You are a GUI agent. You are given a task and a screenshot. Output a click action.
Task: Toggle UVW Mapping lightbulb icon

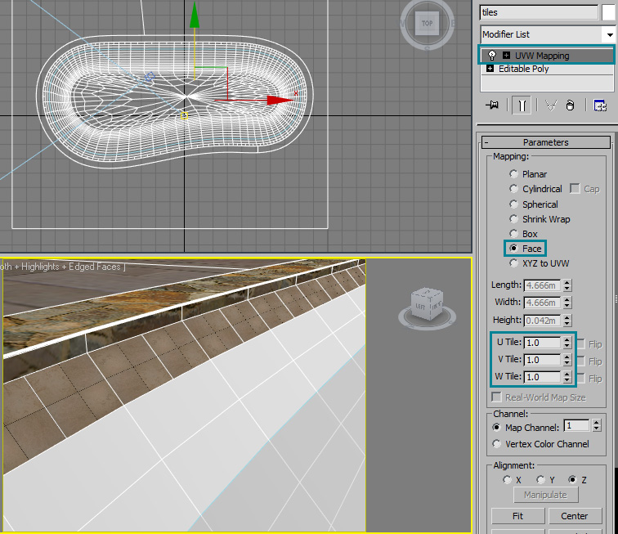point(492,55)
